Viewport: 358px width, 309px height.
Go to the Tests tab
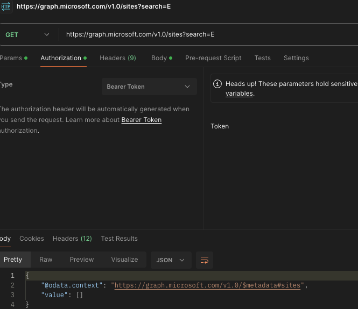pyautogui.click(x=263, y=58)
